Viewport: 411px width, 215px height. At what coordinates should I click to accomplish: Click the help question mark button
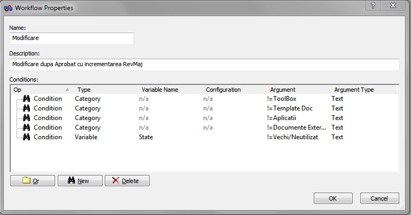pos(373,5)
